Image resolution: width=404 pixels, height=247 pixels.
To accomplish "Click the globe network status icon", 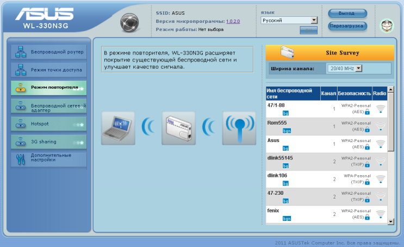I will coord(129,23).
